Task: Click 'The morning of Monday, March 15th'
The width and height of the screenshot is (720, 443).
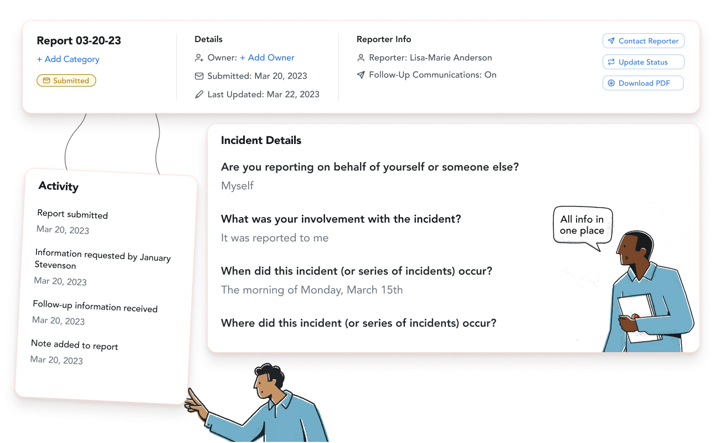Action: pyautogui.click(x=312, y=290)
